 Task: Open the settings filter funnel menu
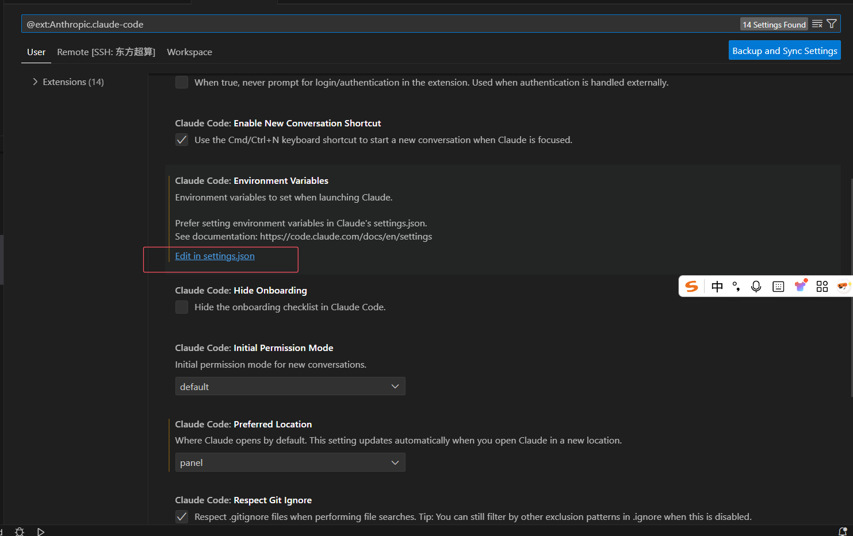pos(832,24)
